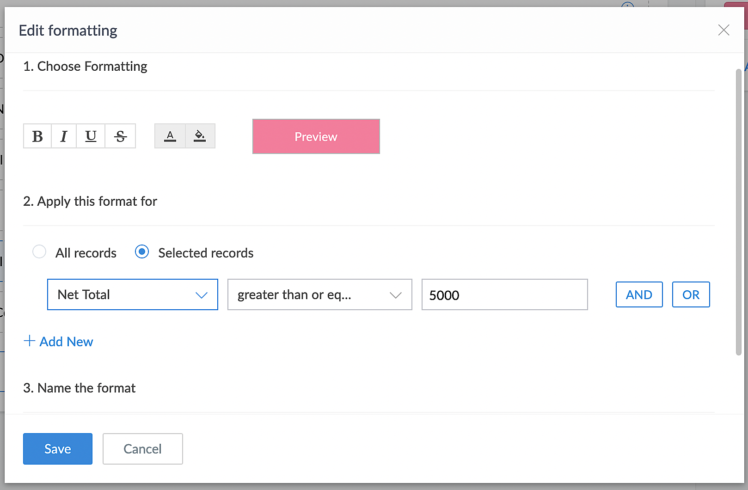Close the Edit formatting dialog

click(x=723, y=30)
